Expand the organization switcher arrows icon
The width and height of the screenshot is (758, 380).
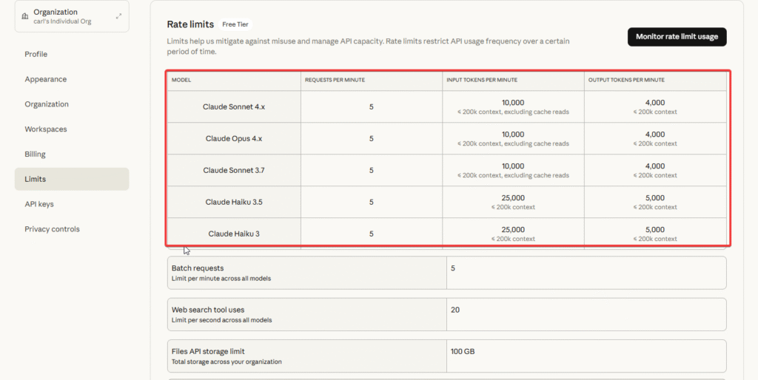point(118,16)
